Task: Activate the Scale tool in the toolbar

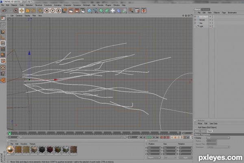Action: click(27, 11)
